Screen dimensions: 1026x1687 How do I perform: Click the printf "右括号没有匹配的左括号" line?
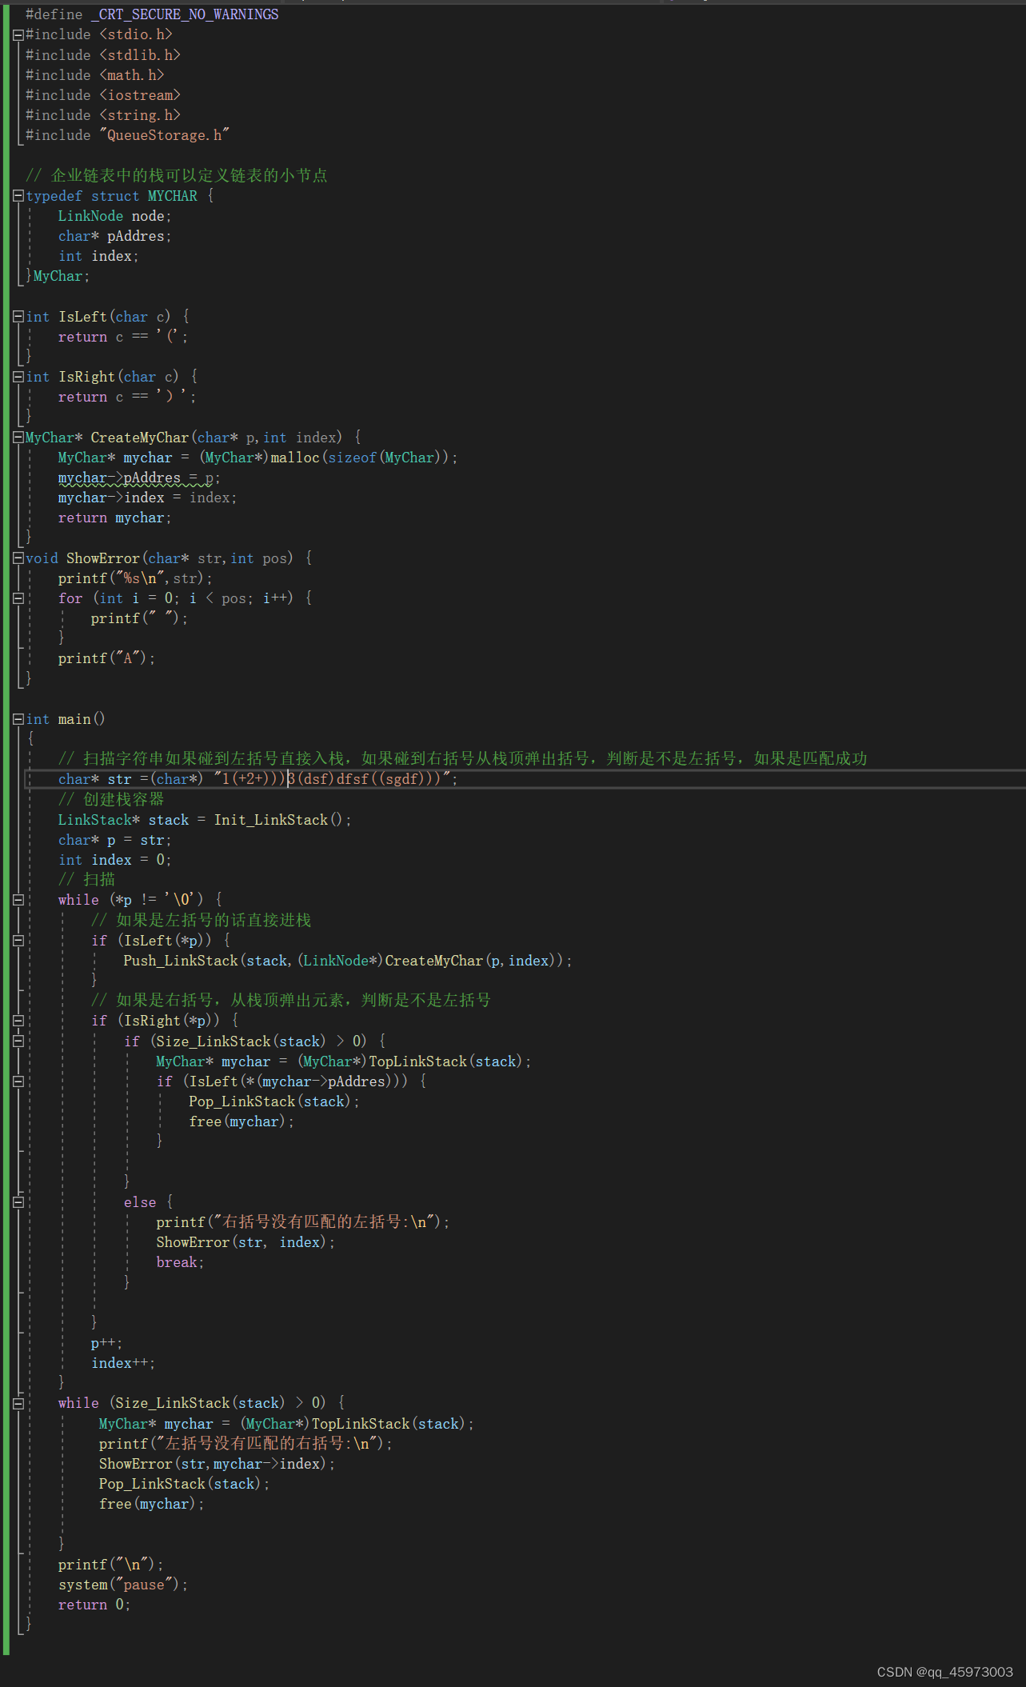[x=302, y=1222]
